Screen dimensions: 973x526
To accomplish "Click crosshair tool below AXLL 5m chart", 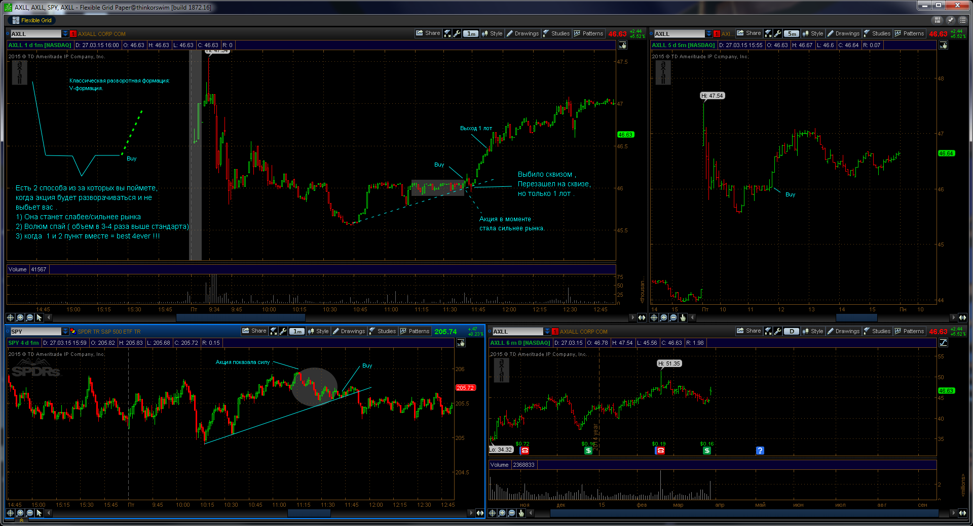I will (x=654, y=317).
